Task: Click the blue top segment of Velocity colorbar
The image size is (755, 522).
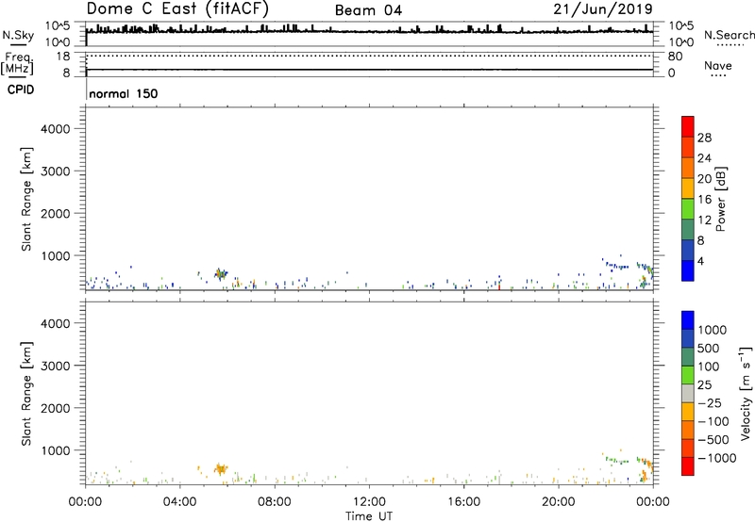Action: [688, 320]
